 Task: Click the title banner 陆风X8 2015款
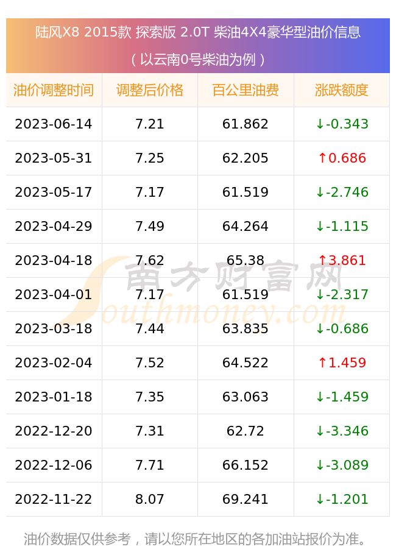tap(198, 32)
